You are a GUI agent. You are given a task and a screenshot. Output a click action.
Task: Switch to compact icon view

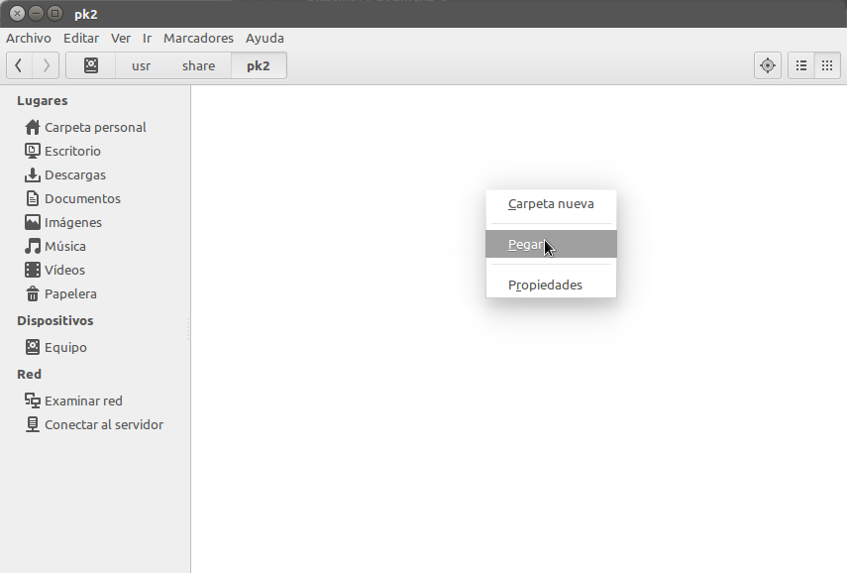click(827, 64)
